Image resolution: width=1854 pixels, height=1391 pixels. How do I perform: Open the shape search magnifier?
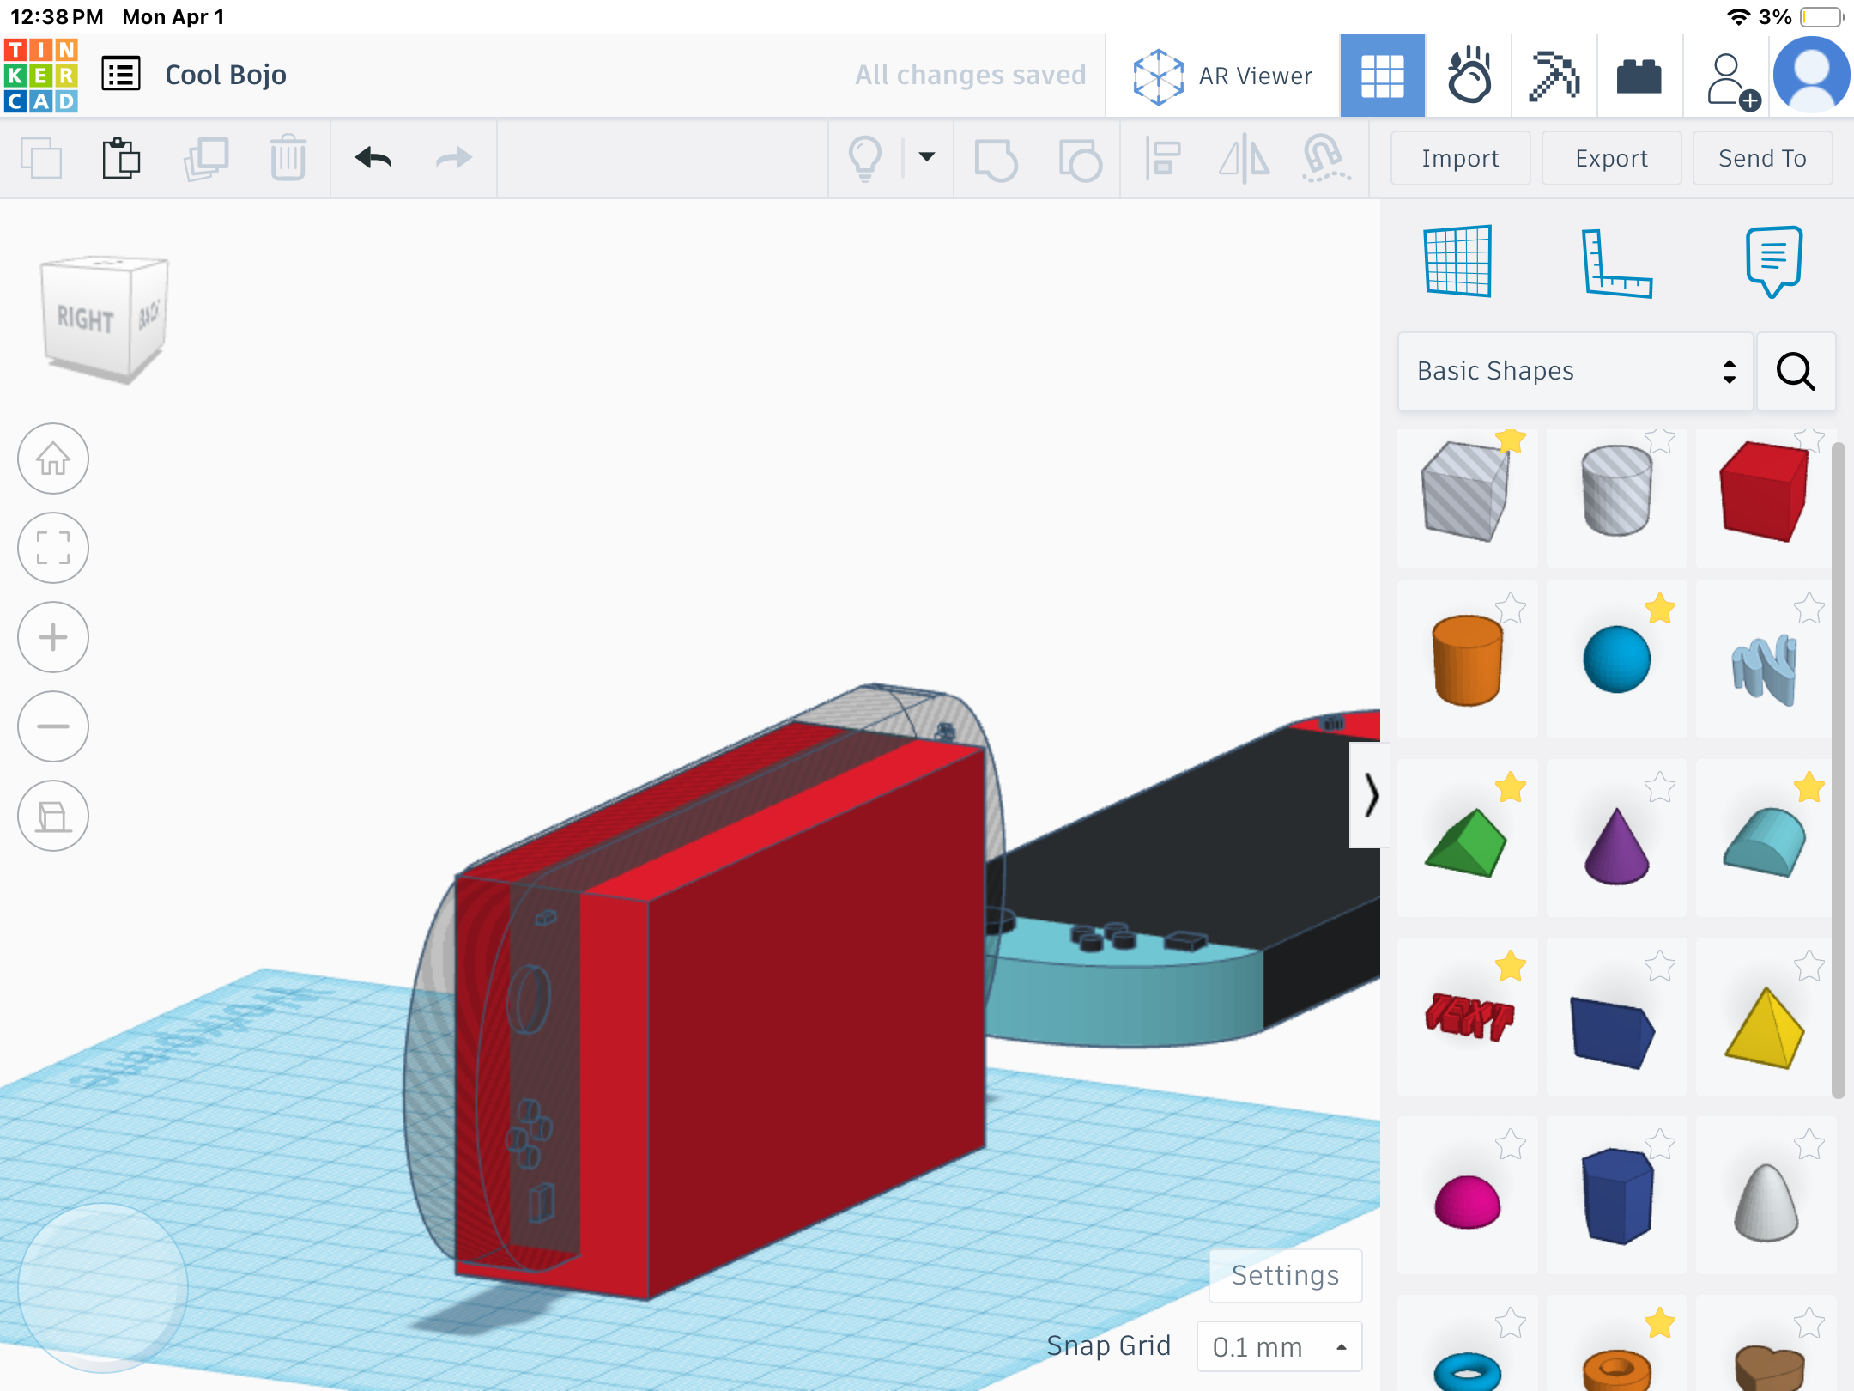[1796, 371]
